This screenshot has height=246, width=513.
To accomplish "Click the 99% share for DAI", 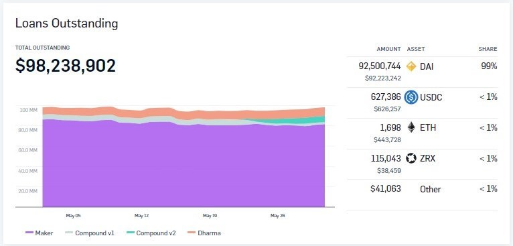I will click(489, 66).
